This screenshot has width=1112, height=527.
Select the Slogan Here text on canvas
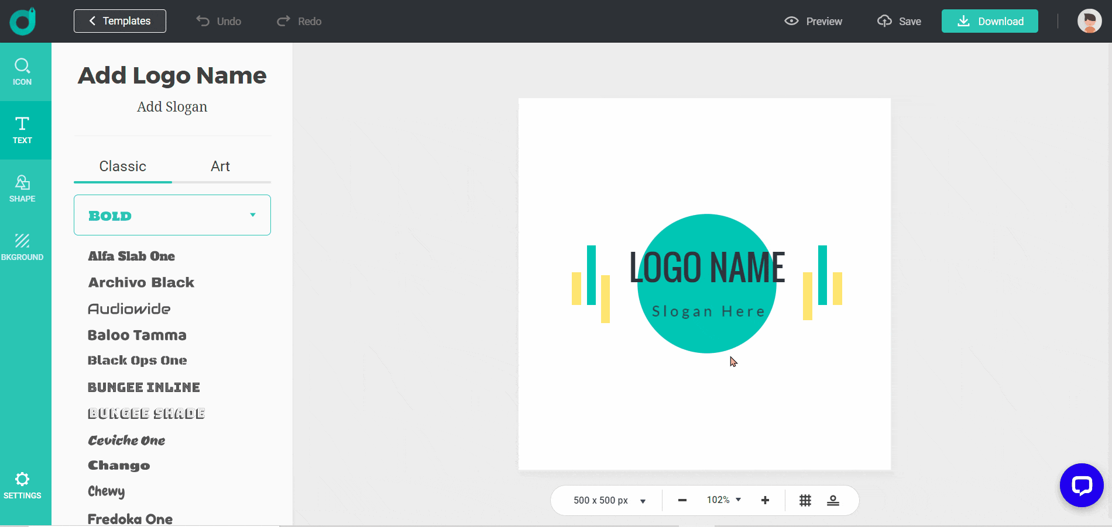tap(708, 311)
